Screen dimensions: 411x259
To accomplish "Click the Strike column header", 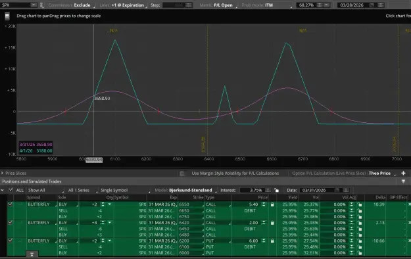I will 198,197.
